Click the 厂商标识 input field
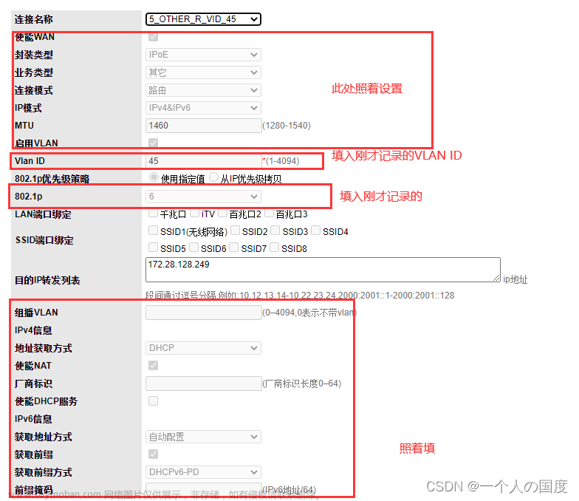Screen dimensions: 579x501 click(x=204, y=384)
